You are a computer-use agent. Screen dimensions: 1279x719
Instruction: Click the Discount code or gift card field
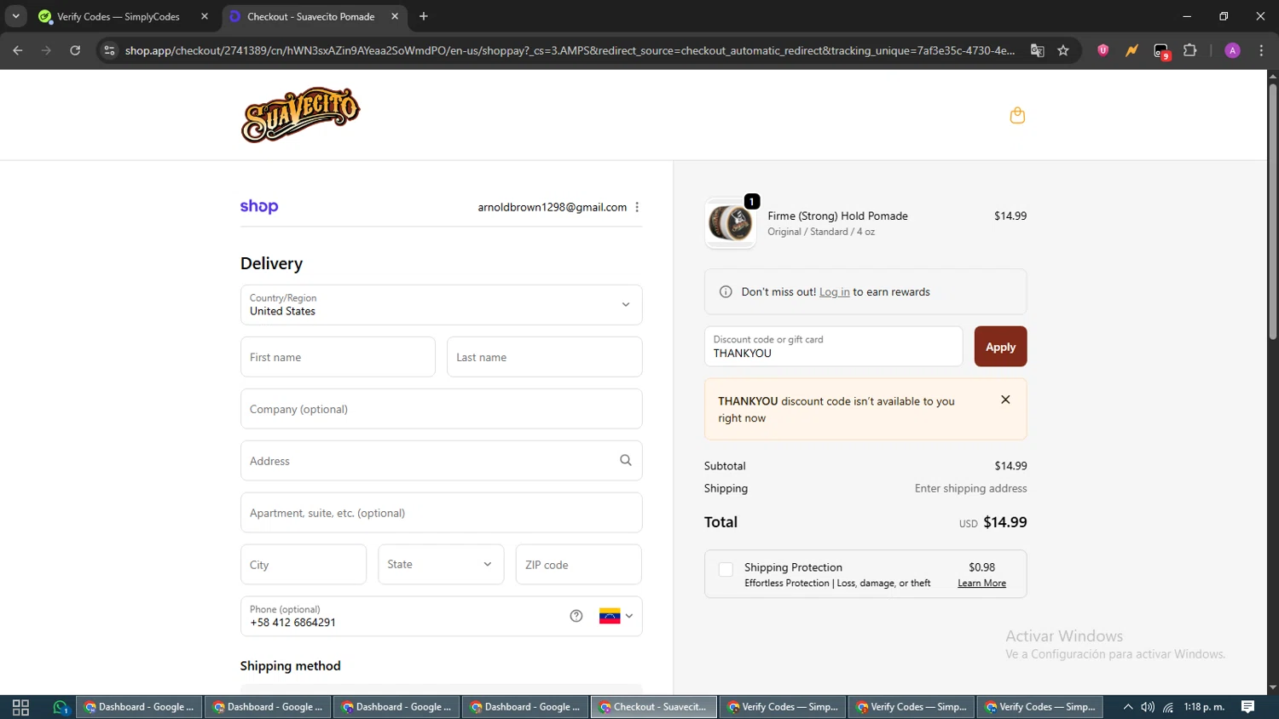(833, 347)
